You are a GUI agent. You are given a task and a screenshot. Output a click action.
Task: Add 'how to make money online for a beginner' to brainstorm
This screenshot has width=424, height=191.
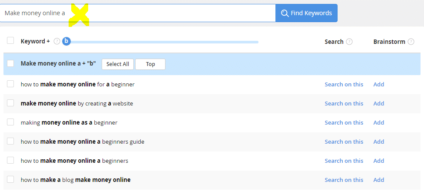point(378,84)
